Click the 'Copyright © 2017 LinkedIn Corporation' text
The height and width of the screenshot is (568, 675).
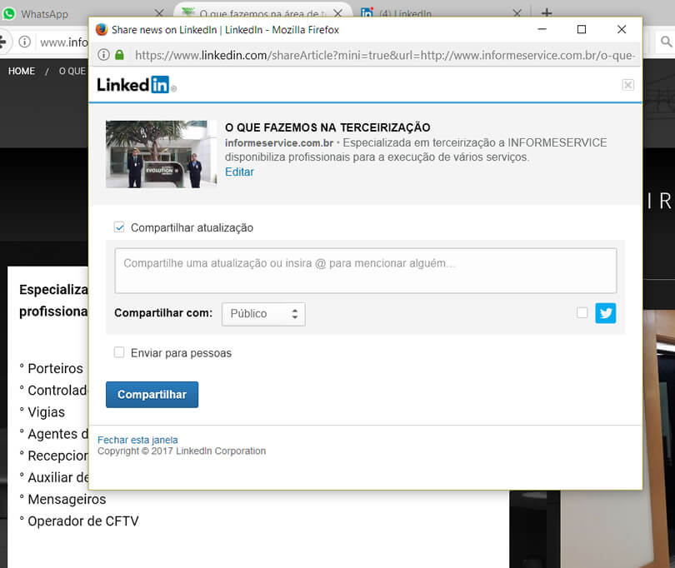coord(182,451)
